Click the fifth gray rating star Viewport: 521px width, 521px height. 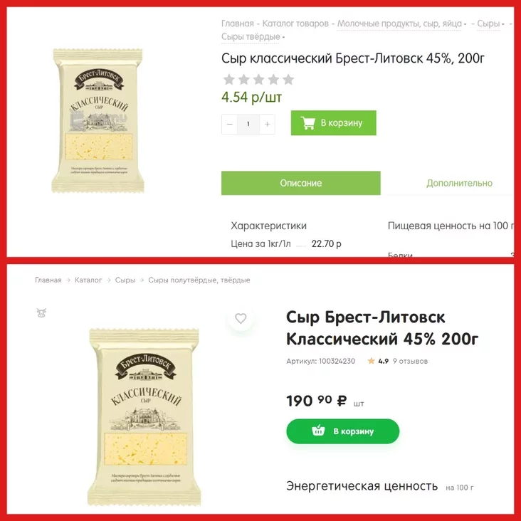coord(288,80)
